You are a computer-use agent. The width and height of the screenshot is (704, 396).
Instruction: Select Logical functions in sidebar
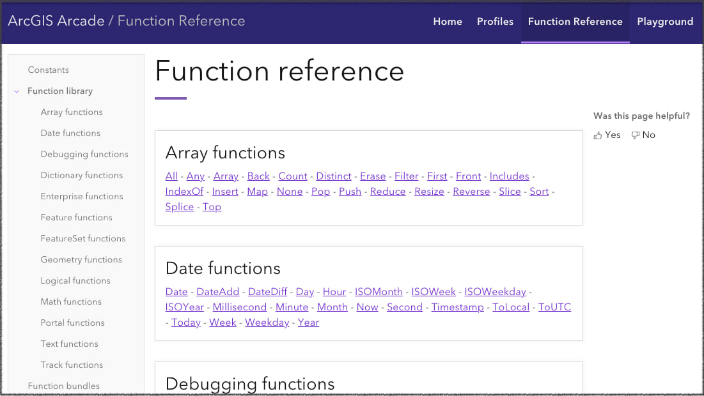(75, 281)
